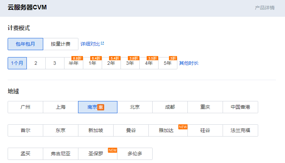The image size is (285, 163).
Task: Select 包年包月 billing mode
Action: pyautogui.click(x=25, y=44)
